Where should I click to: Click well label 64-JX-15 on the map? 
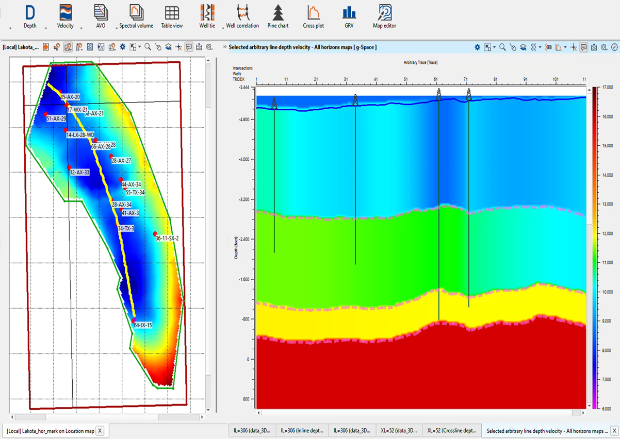[x=143, y=325]
